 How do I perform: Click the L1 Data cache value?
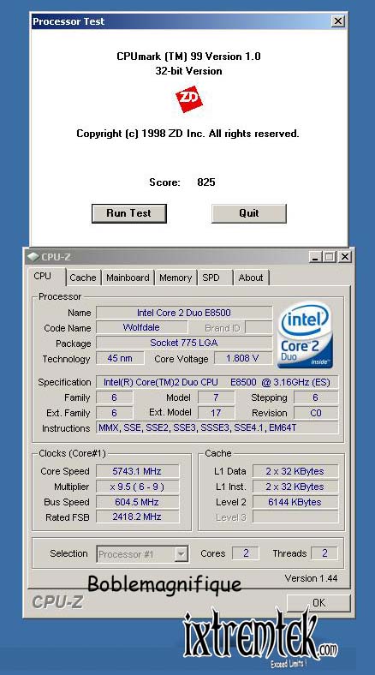click(x=295, y=471)
